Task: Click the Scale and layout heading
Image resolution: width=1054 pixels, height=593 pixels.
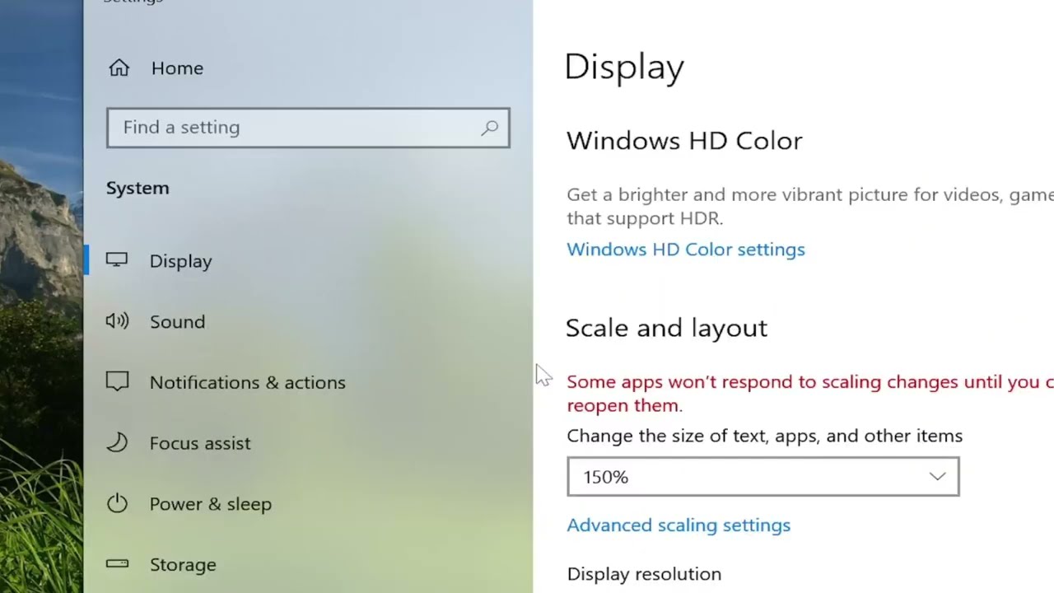Action: [x=666, y=328]
